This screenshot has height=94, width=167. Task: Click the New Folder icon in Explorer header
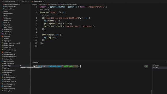tap(20, 1)
